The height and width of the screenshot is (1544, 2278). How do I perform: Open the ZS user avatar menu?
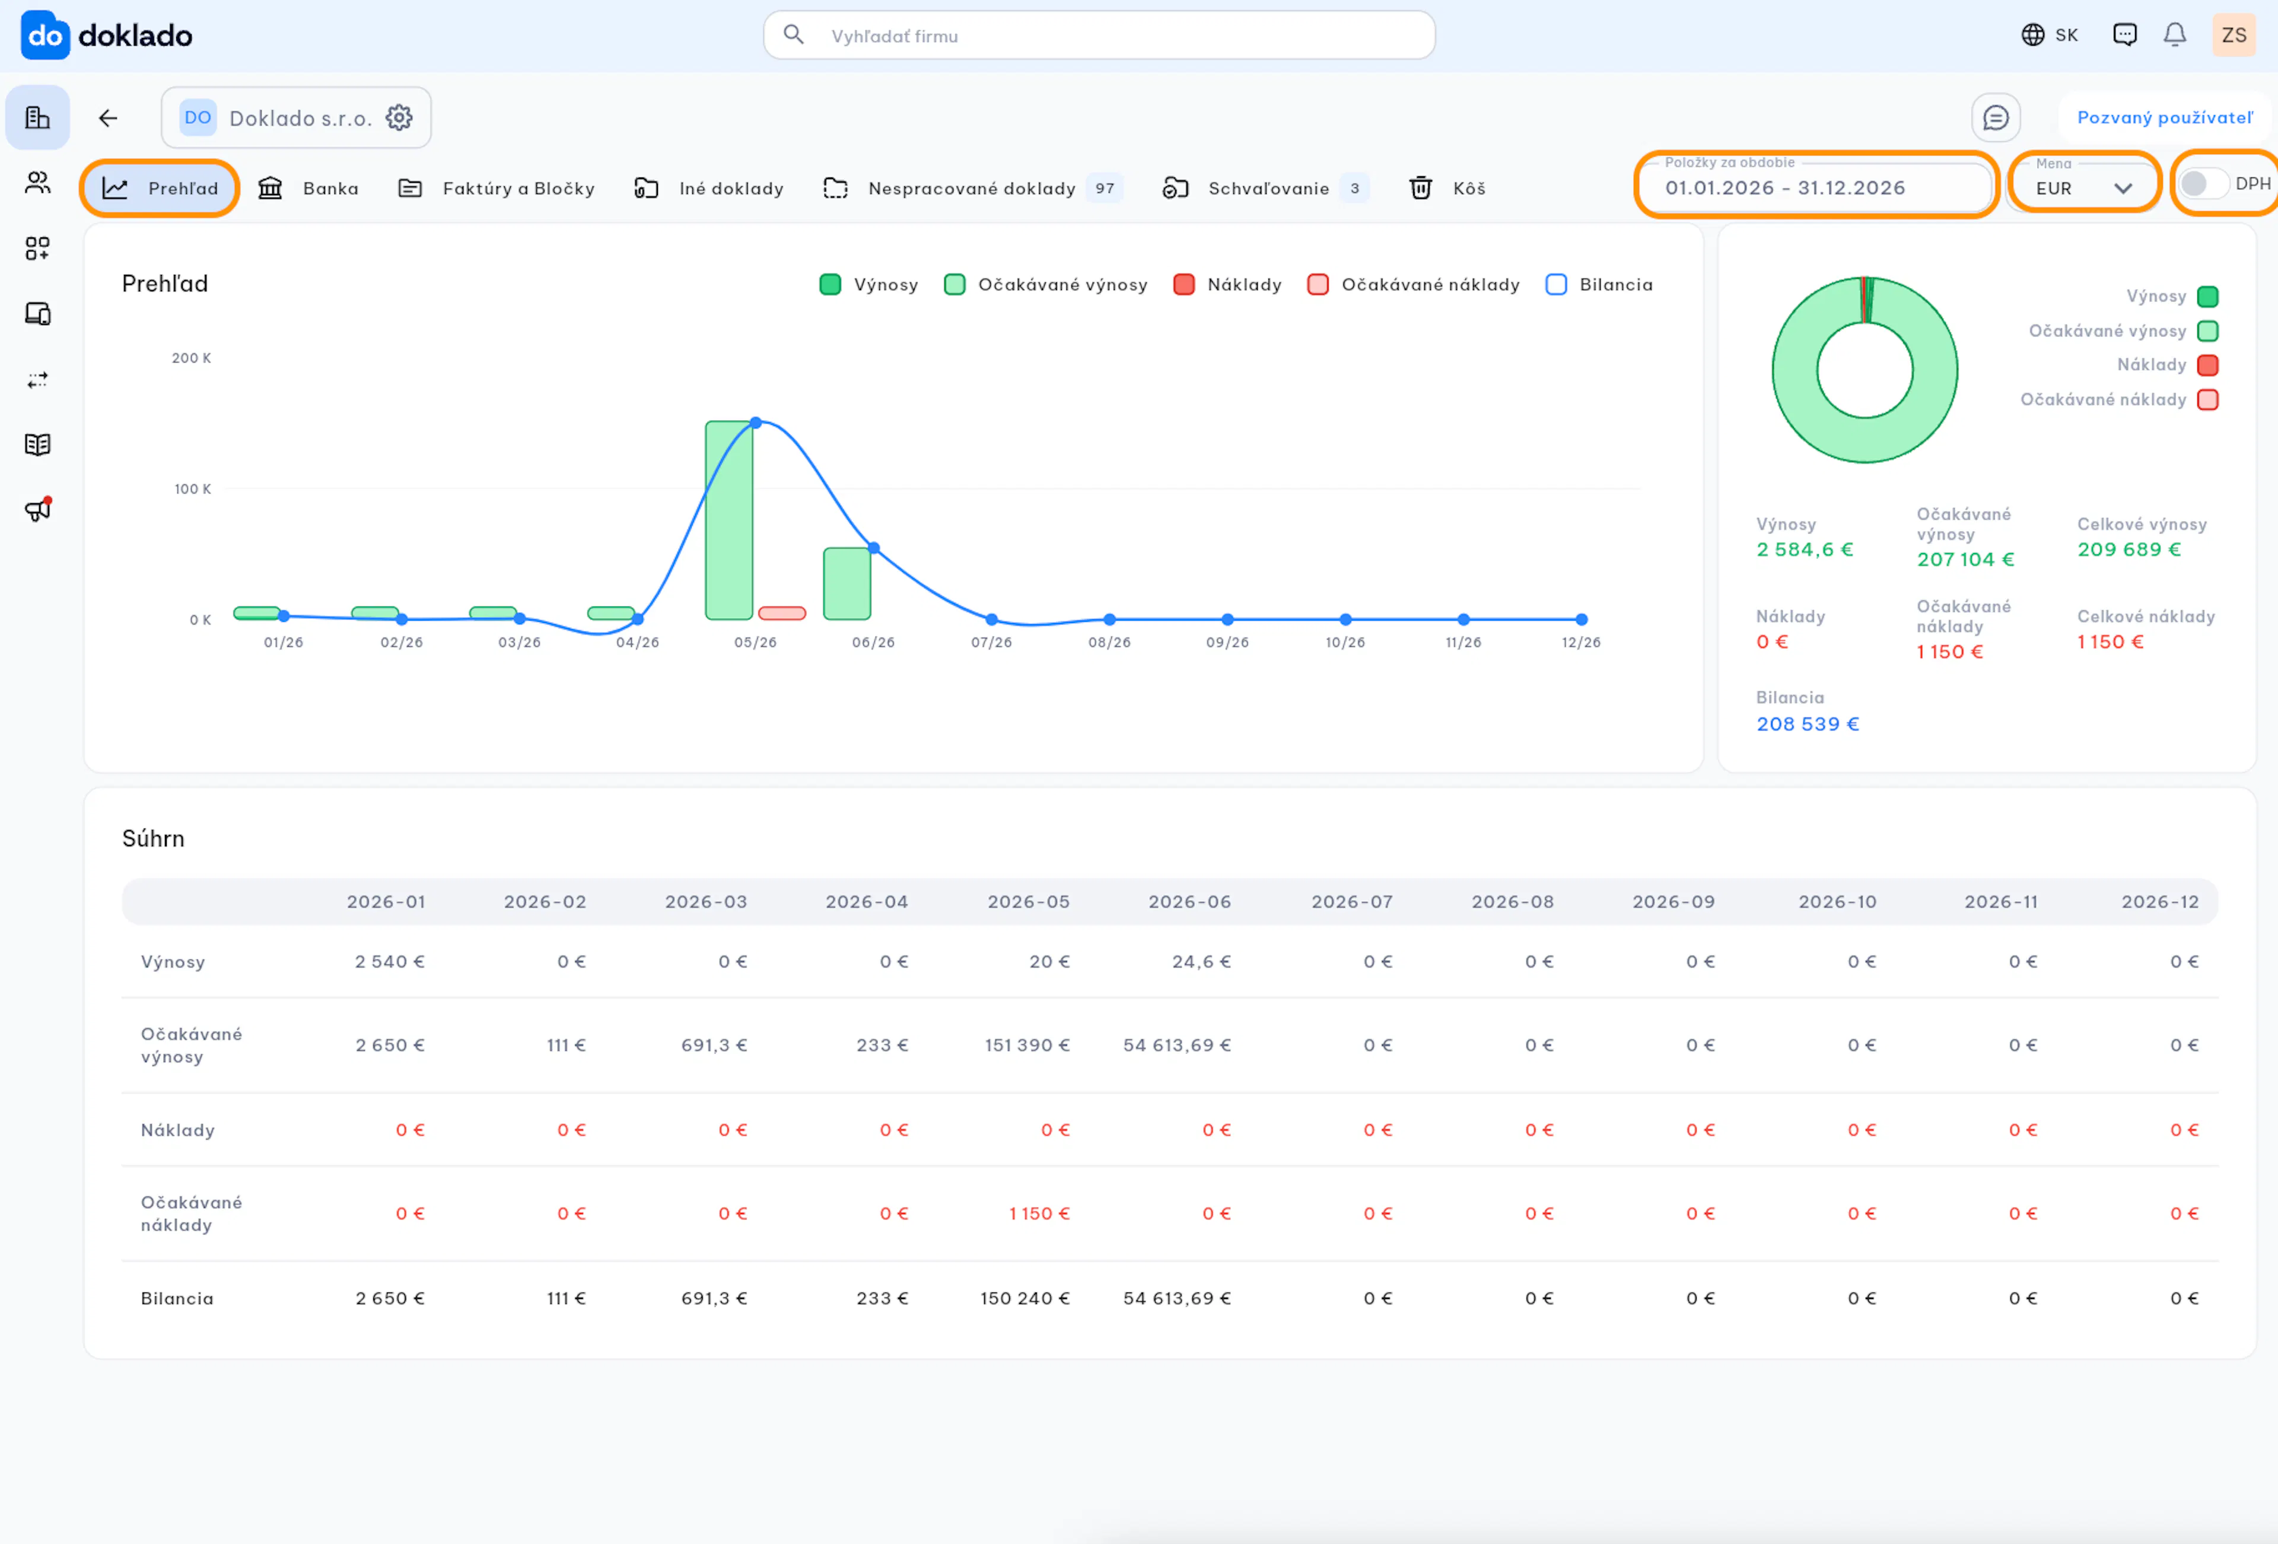pos(2234,35)
